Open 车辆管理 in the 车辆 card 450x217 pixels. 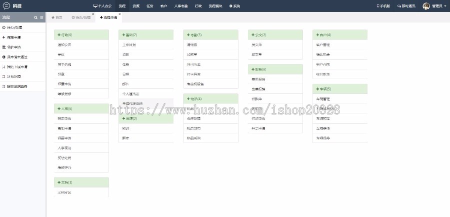point(340,98)
